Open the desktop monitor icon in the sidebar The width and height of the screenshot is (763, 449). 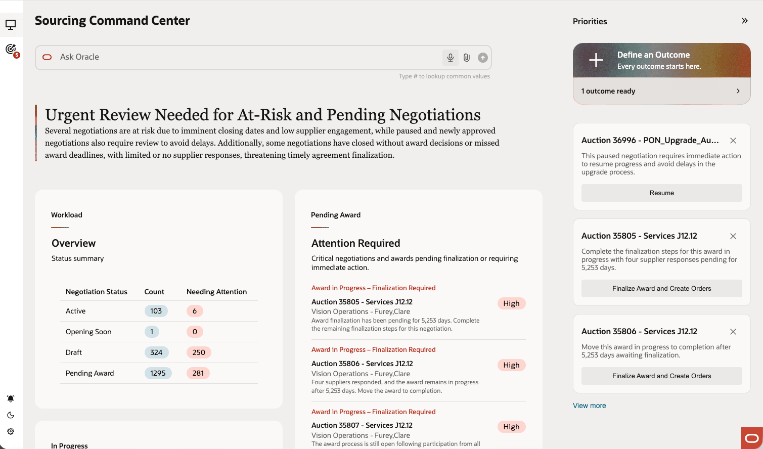pos(11,24)
